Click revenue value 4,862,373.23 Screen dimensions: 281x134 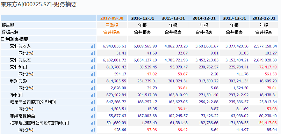coord(176,46)
